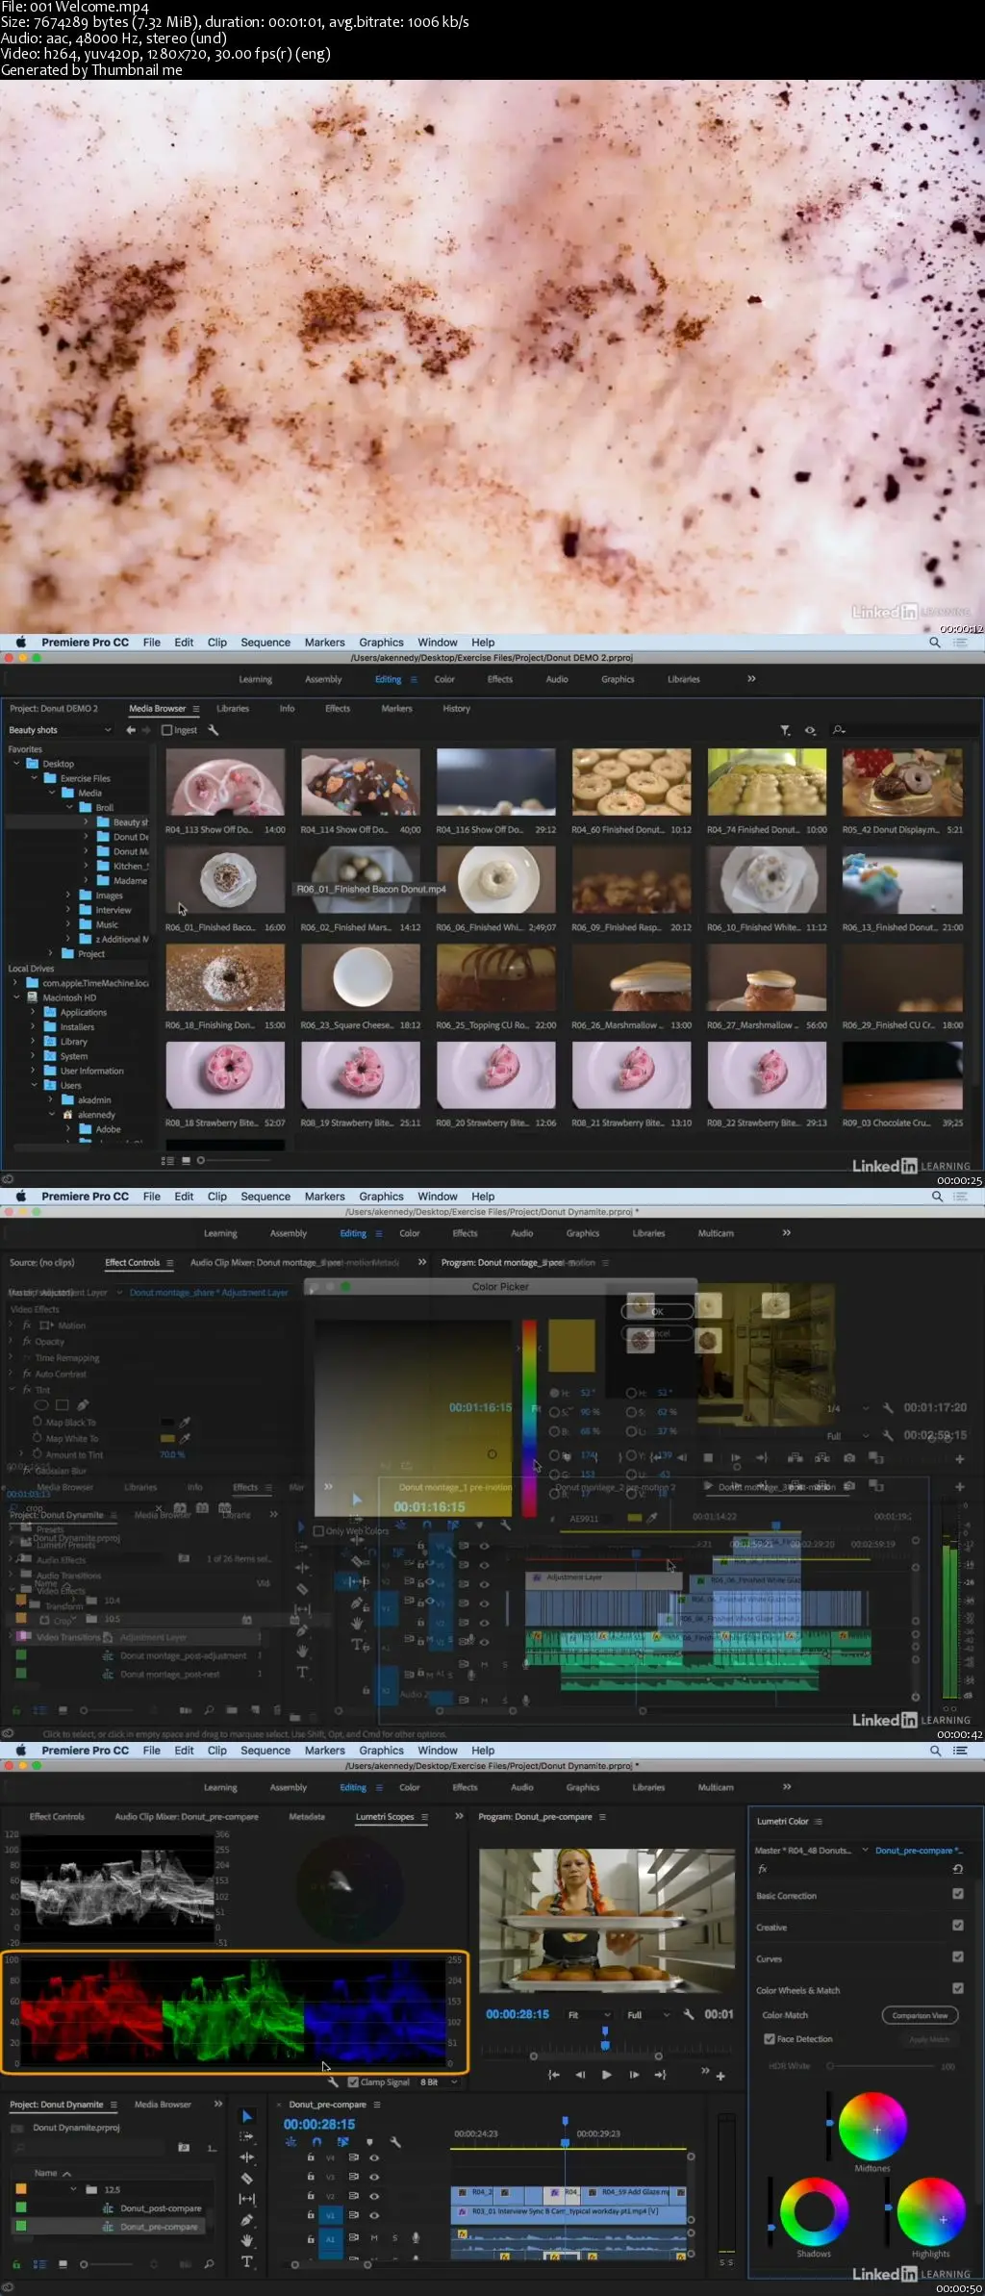The image size is (985, 2296).
Task: Toggle the Face Detection checkbox
Action: (770, 2039)
